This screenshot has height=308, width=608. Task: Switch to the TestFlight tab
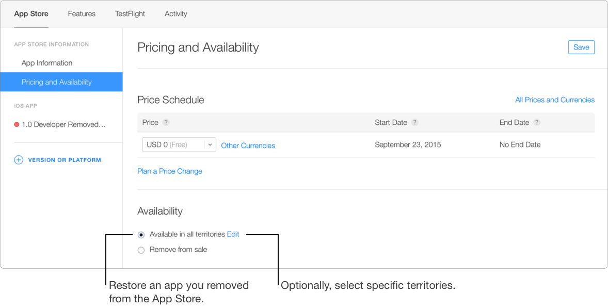click(x=130, y=14)
